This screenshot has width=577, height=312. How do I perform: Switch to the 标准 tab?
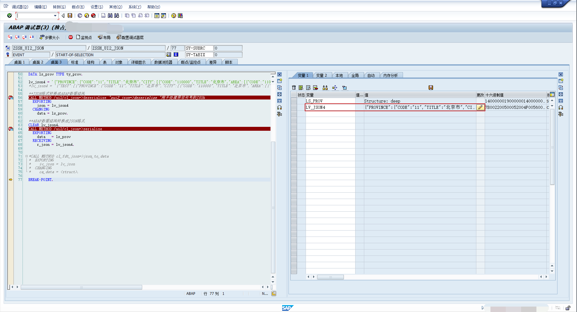tap(75, 62)
